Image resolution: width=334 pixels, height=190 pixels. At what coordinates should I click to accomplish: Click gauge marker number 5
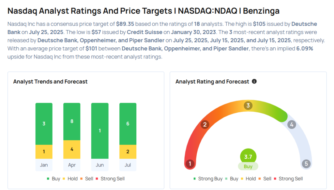(x=306, y=164)
